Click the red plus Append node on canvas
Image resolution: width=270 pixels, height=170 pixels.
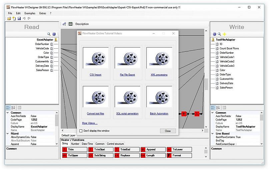point(184,114)
